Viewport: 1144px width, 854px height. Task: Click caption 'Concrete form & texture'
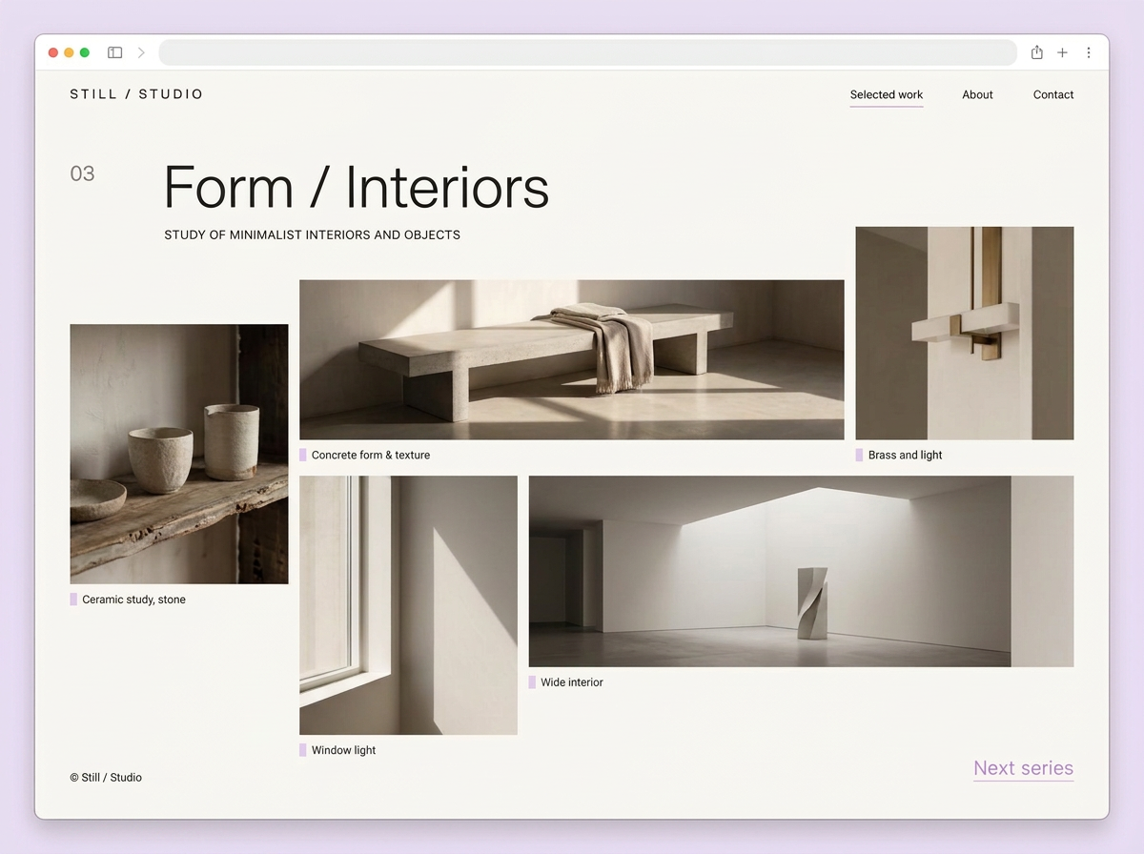coord(371,455)
